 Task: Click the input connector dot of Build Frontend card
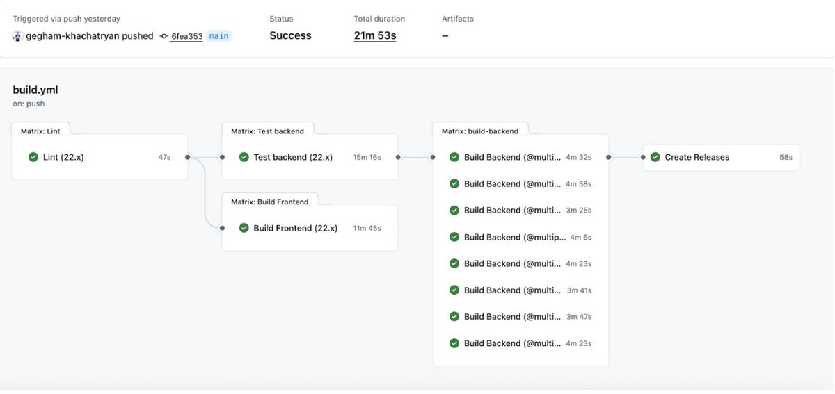point(222,228)
